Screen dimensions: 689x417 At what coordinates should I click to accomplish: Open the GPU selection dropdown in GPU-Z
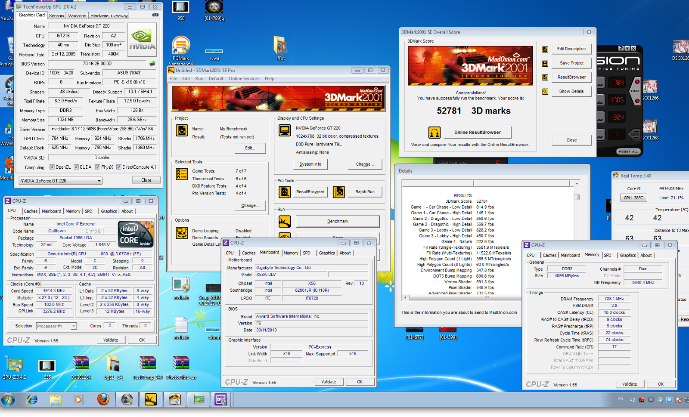pos(60,181)
